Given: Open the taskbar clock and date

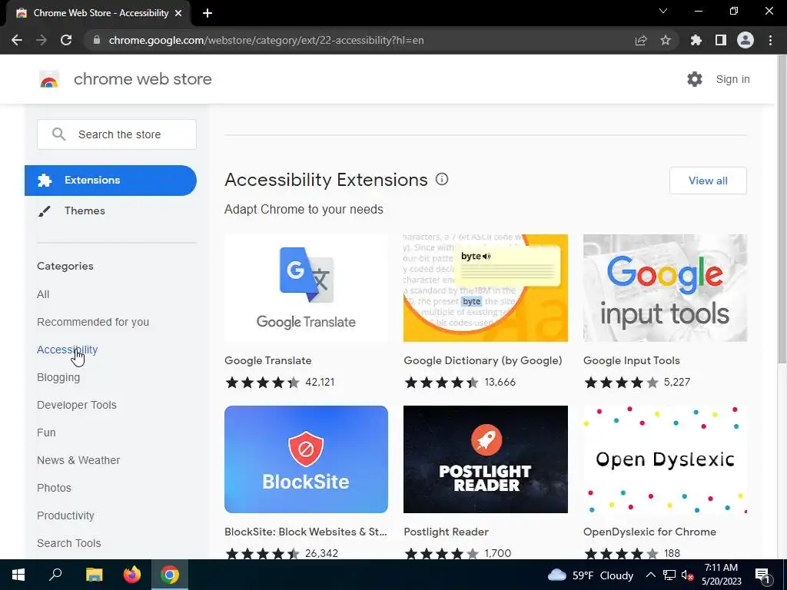Looking at the screenshot, I should tap(721, 575).
